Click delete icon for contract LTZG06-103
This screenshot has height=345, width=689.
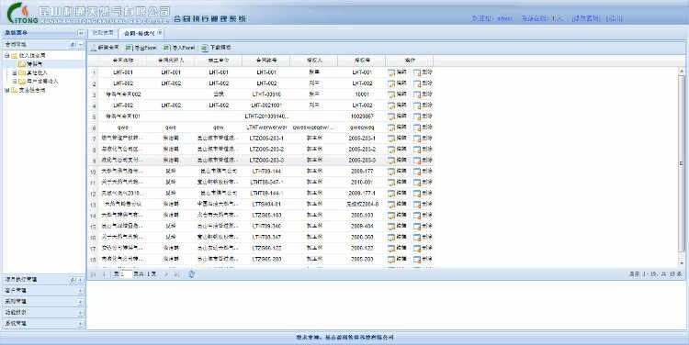pos(417,215)
